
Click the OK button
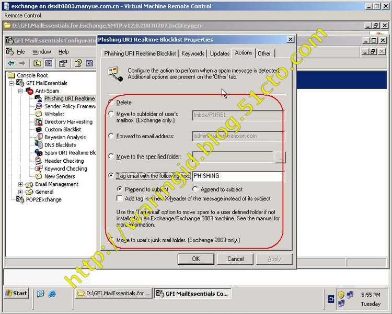point(195,259)
